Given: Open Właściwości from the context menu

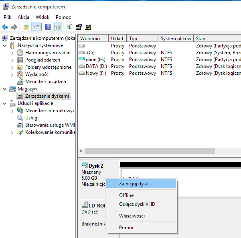Looking at the screenshot, I should point(141,216).
